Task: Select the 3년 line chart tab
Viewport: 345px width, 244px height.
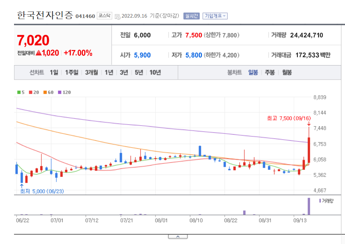Action: pos(124,72)
